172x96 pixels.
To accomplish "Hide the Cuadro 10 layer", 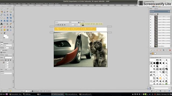I will point(150,22).
